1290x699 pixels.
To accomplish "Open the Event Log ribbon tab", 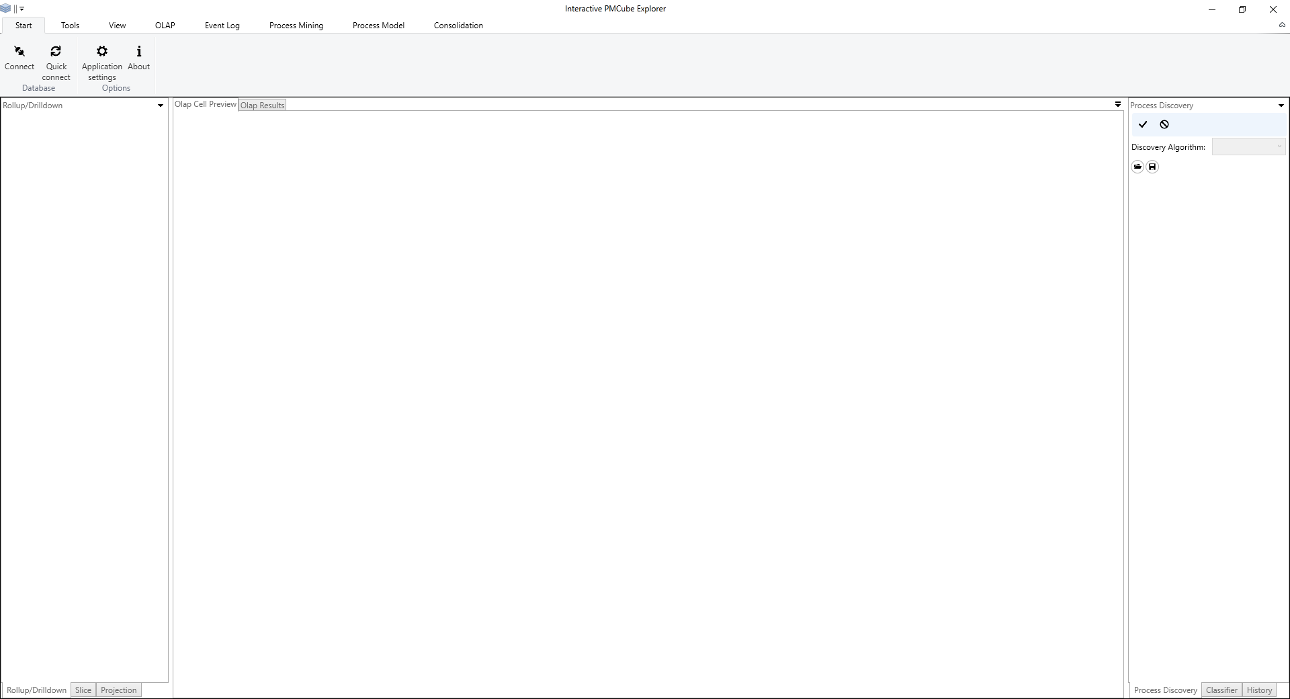I will coord(222,25).
